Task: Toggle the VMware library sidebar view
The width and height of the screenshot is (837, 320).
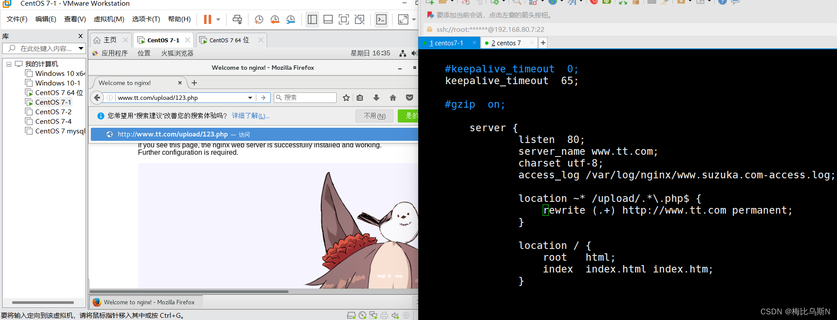Action: click(x=312, y=19)
